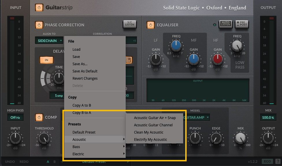282x166 pixels.
Task: Click the S/C Listen button
Action: (x=130, y=24)
